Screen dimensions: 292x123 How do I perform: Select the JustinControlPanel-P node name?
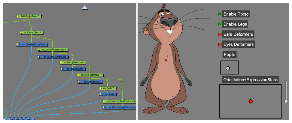(30, 16)
